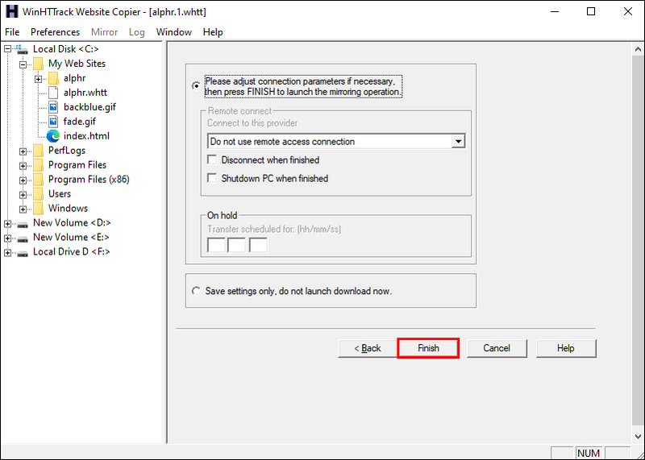Enable 'Disconnect when finished' checkbox
The height and width of the screenshot is (460, 645).
point(212,160)
